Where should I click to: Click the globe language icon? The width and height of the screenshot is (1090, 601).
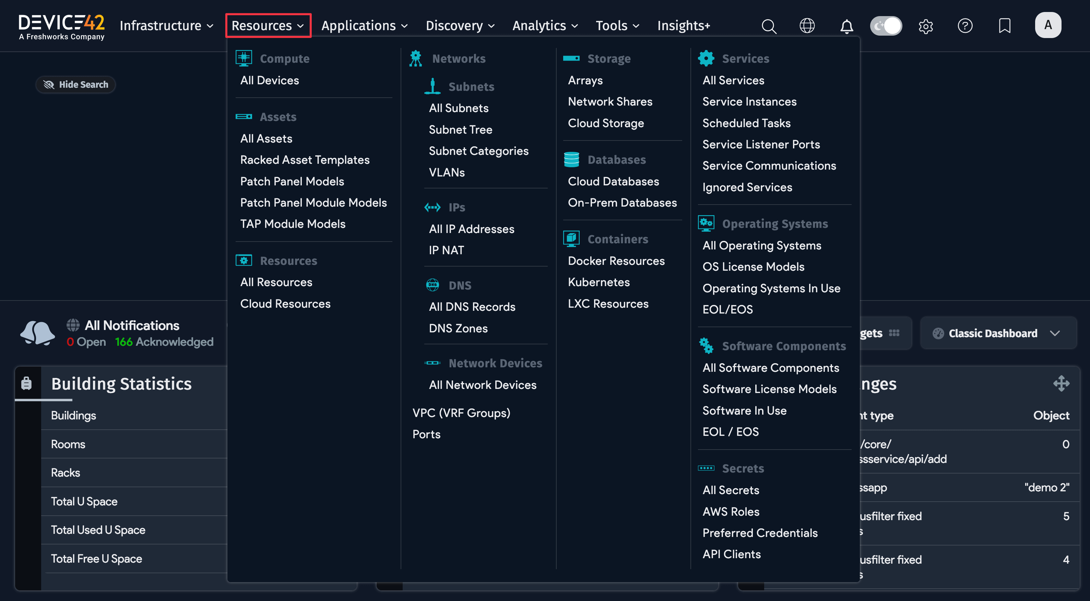click(807, 26)
